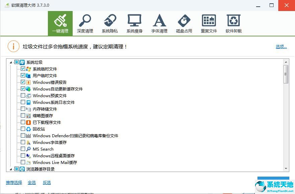
Task: Click the Windows预读文件 icon
Action: [x=28, y=96]
